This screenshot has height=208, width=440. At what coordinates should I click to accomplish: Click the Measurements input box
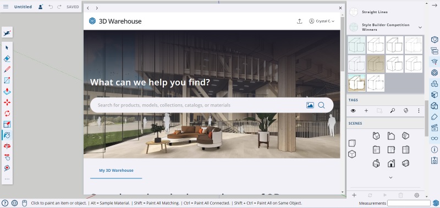409,203
